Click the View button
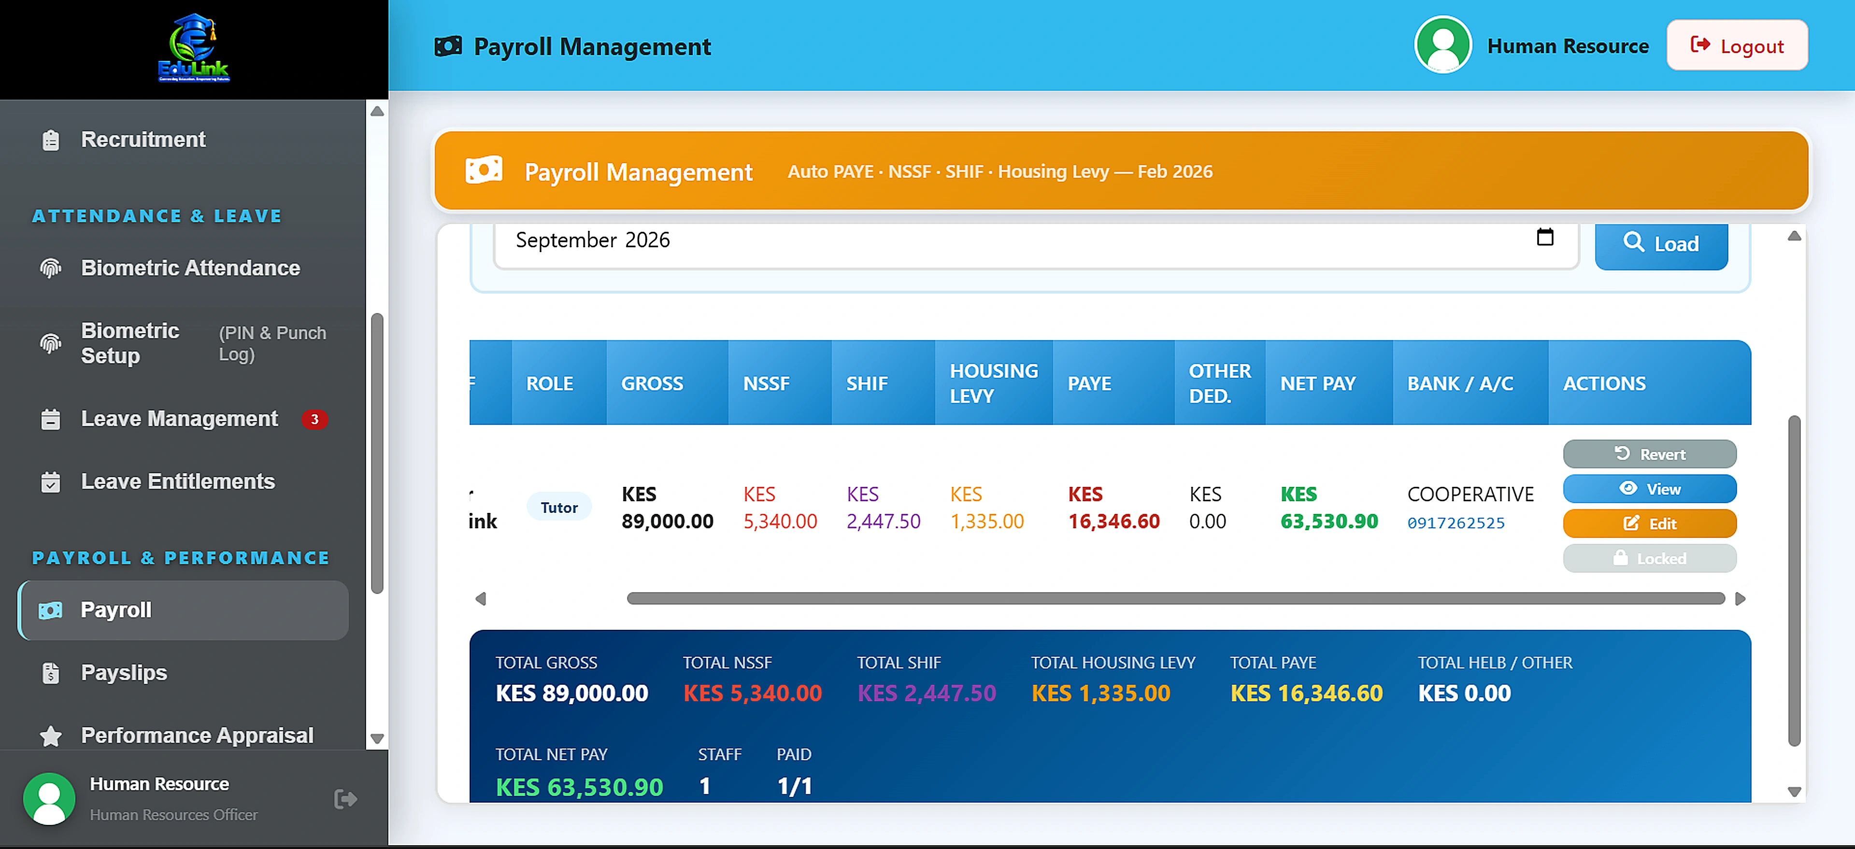 pos(1650,489)
